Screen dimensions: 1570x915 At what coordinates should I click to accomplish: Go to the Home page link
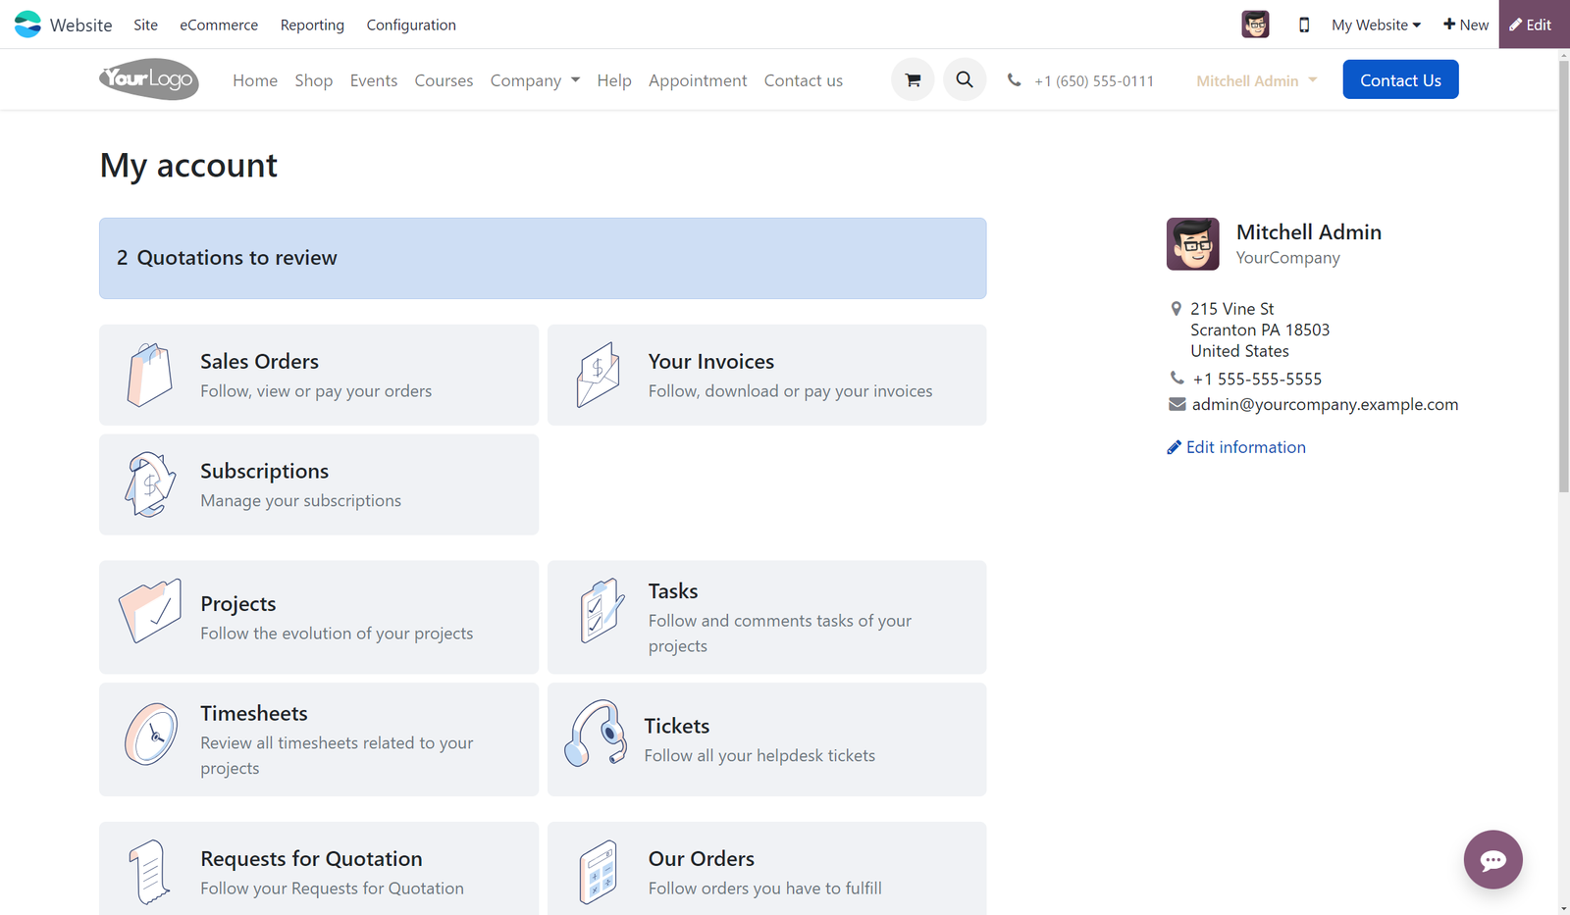255,80
